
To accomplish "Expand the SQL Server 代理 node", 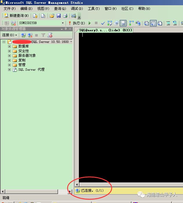I will point(9,70).
